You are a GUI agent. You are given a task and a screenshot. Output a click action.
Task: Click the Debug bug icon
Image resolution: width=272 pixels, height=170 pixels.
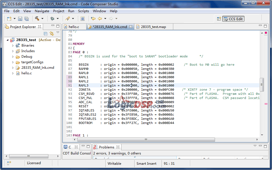click(52, 19)
